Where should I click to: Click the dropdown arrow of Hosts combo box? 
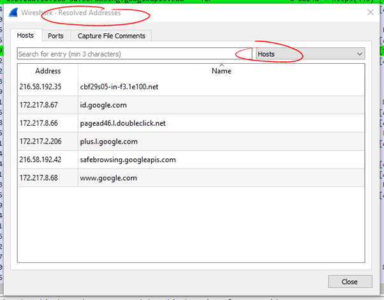(359, 54)
